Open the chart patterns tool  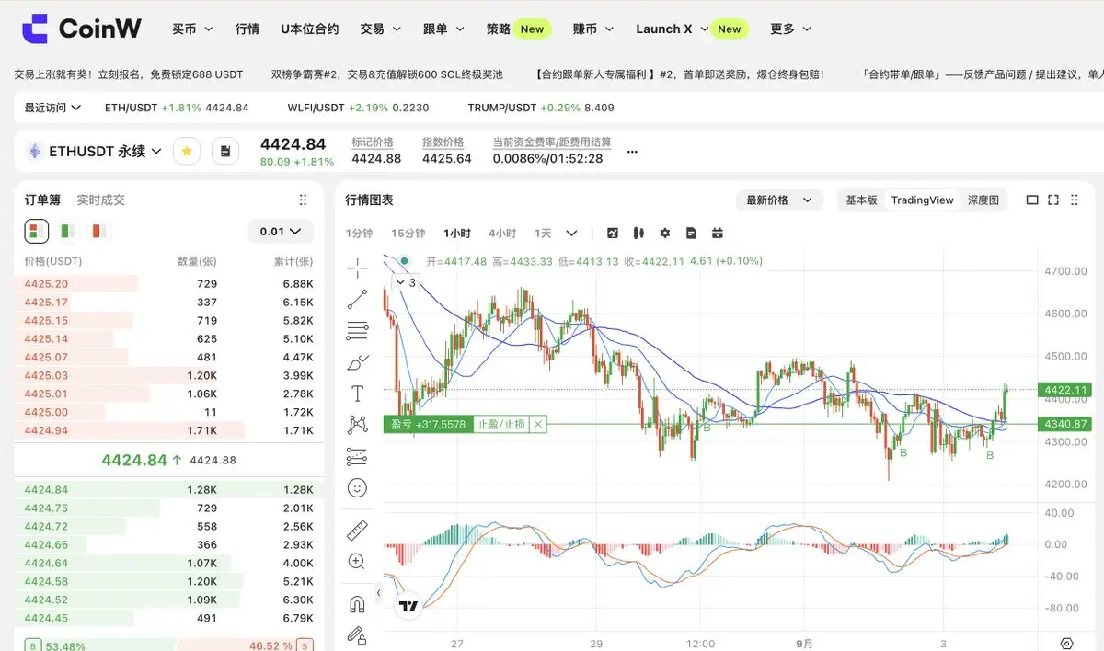point(357,425)
